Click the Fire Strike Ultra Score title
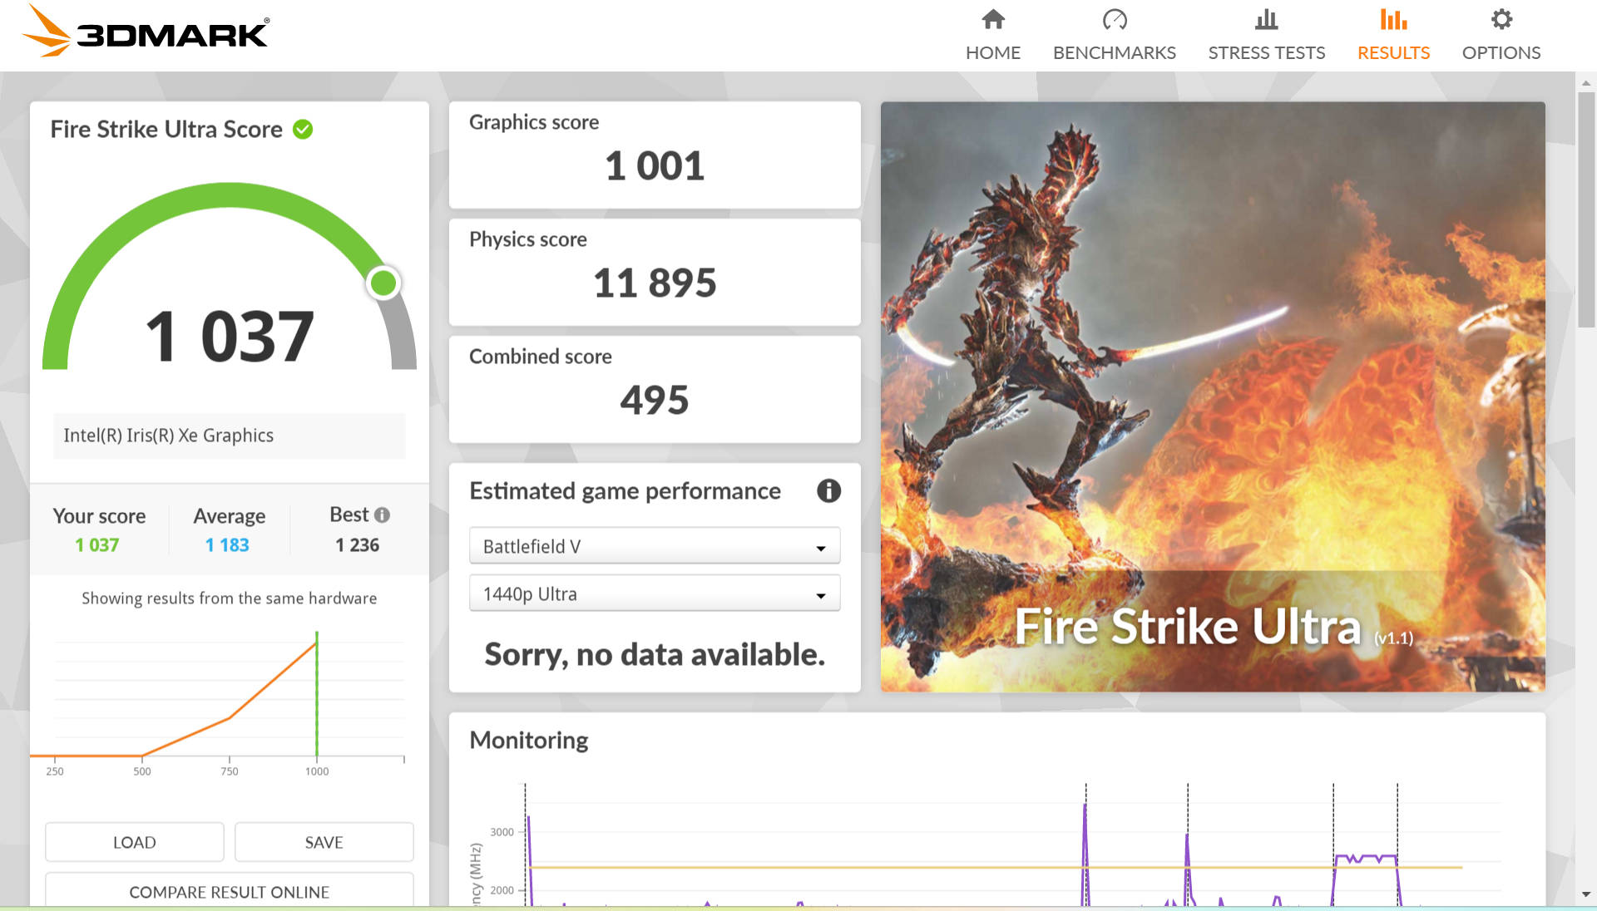Screen dimensions: 1597x911 coord(166,129)
